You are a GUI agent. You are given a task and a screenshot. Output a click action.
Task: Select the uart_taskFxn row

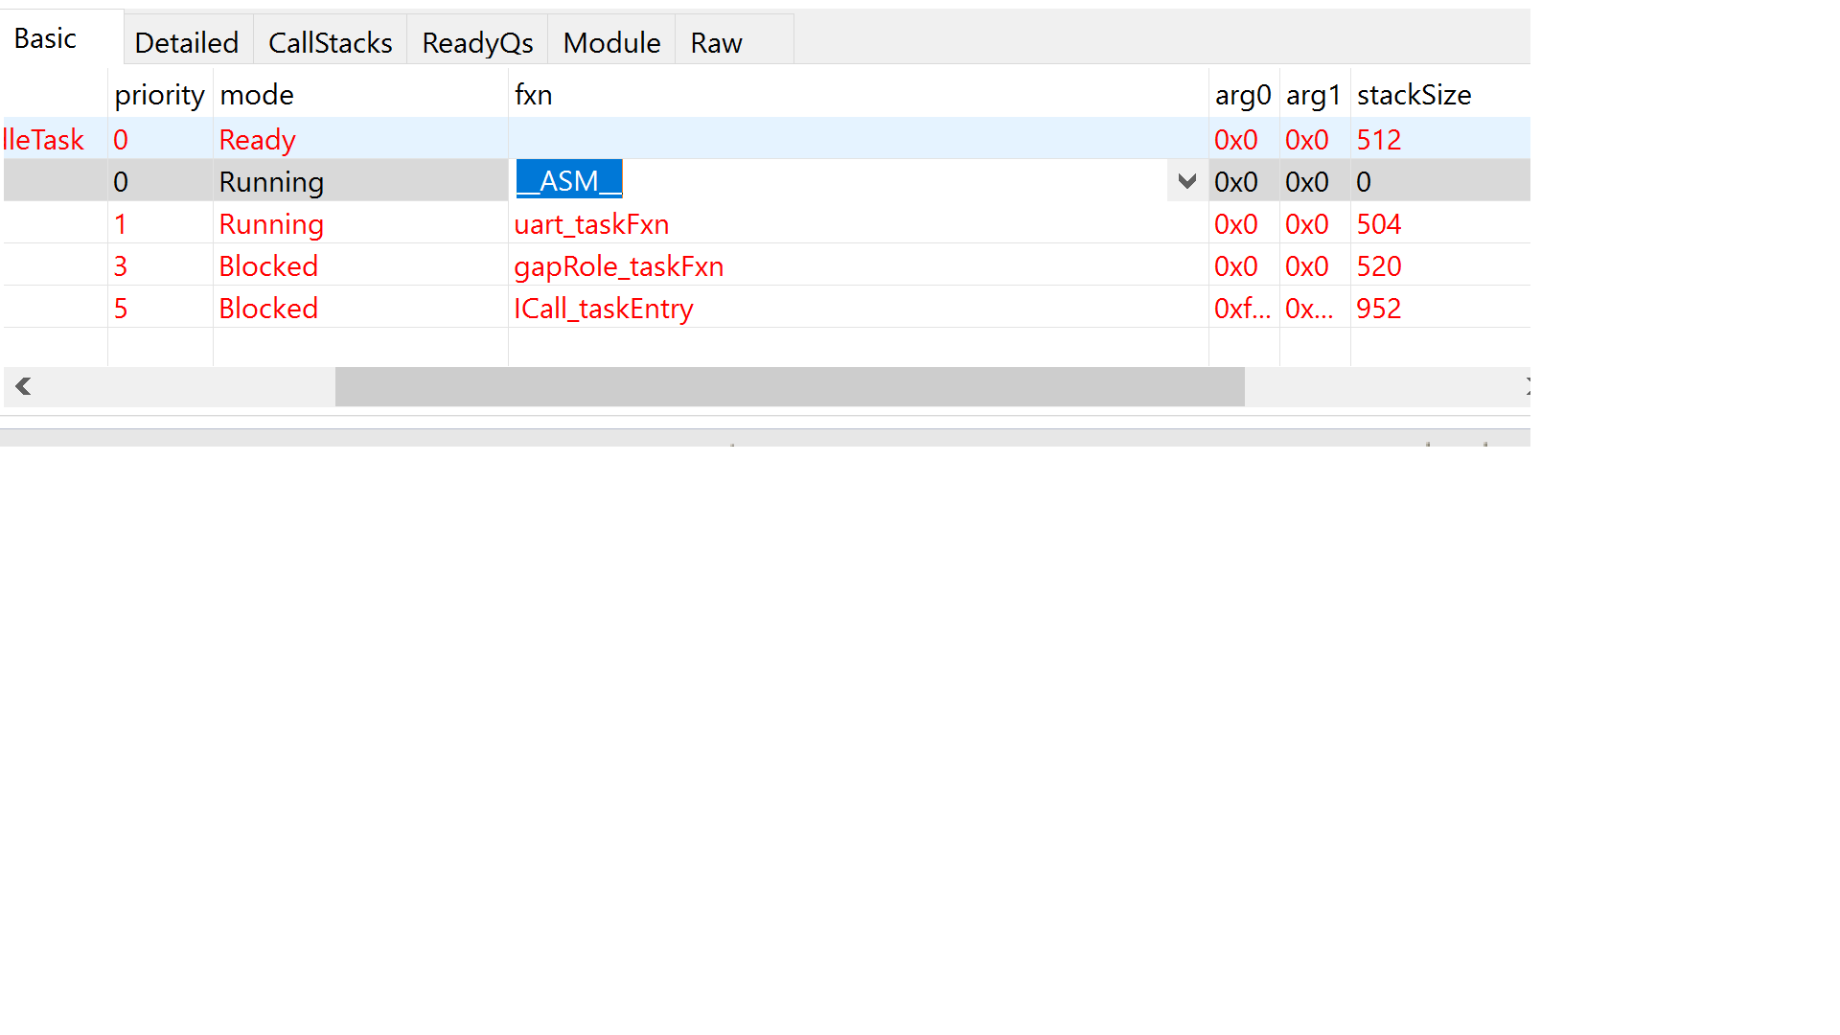591,224
